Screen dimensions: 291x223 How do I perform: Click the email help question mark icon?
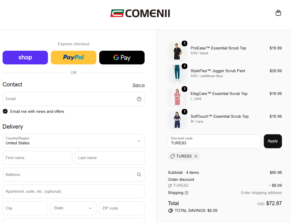coord(139,99)
